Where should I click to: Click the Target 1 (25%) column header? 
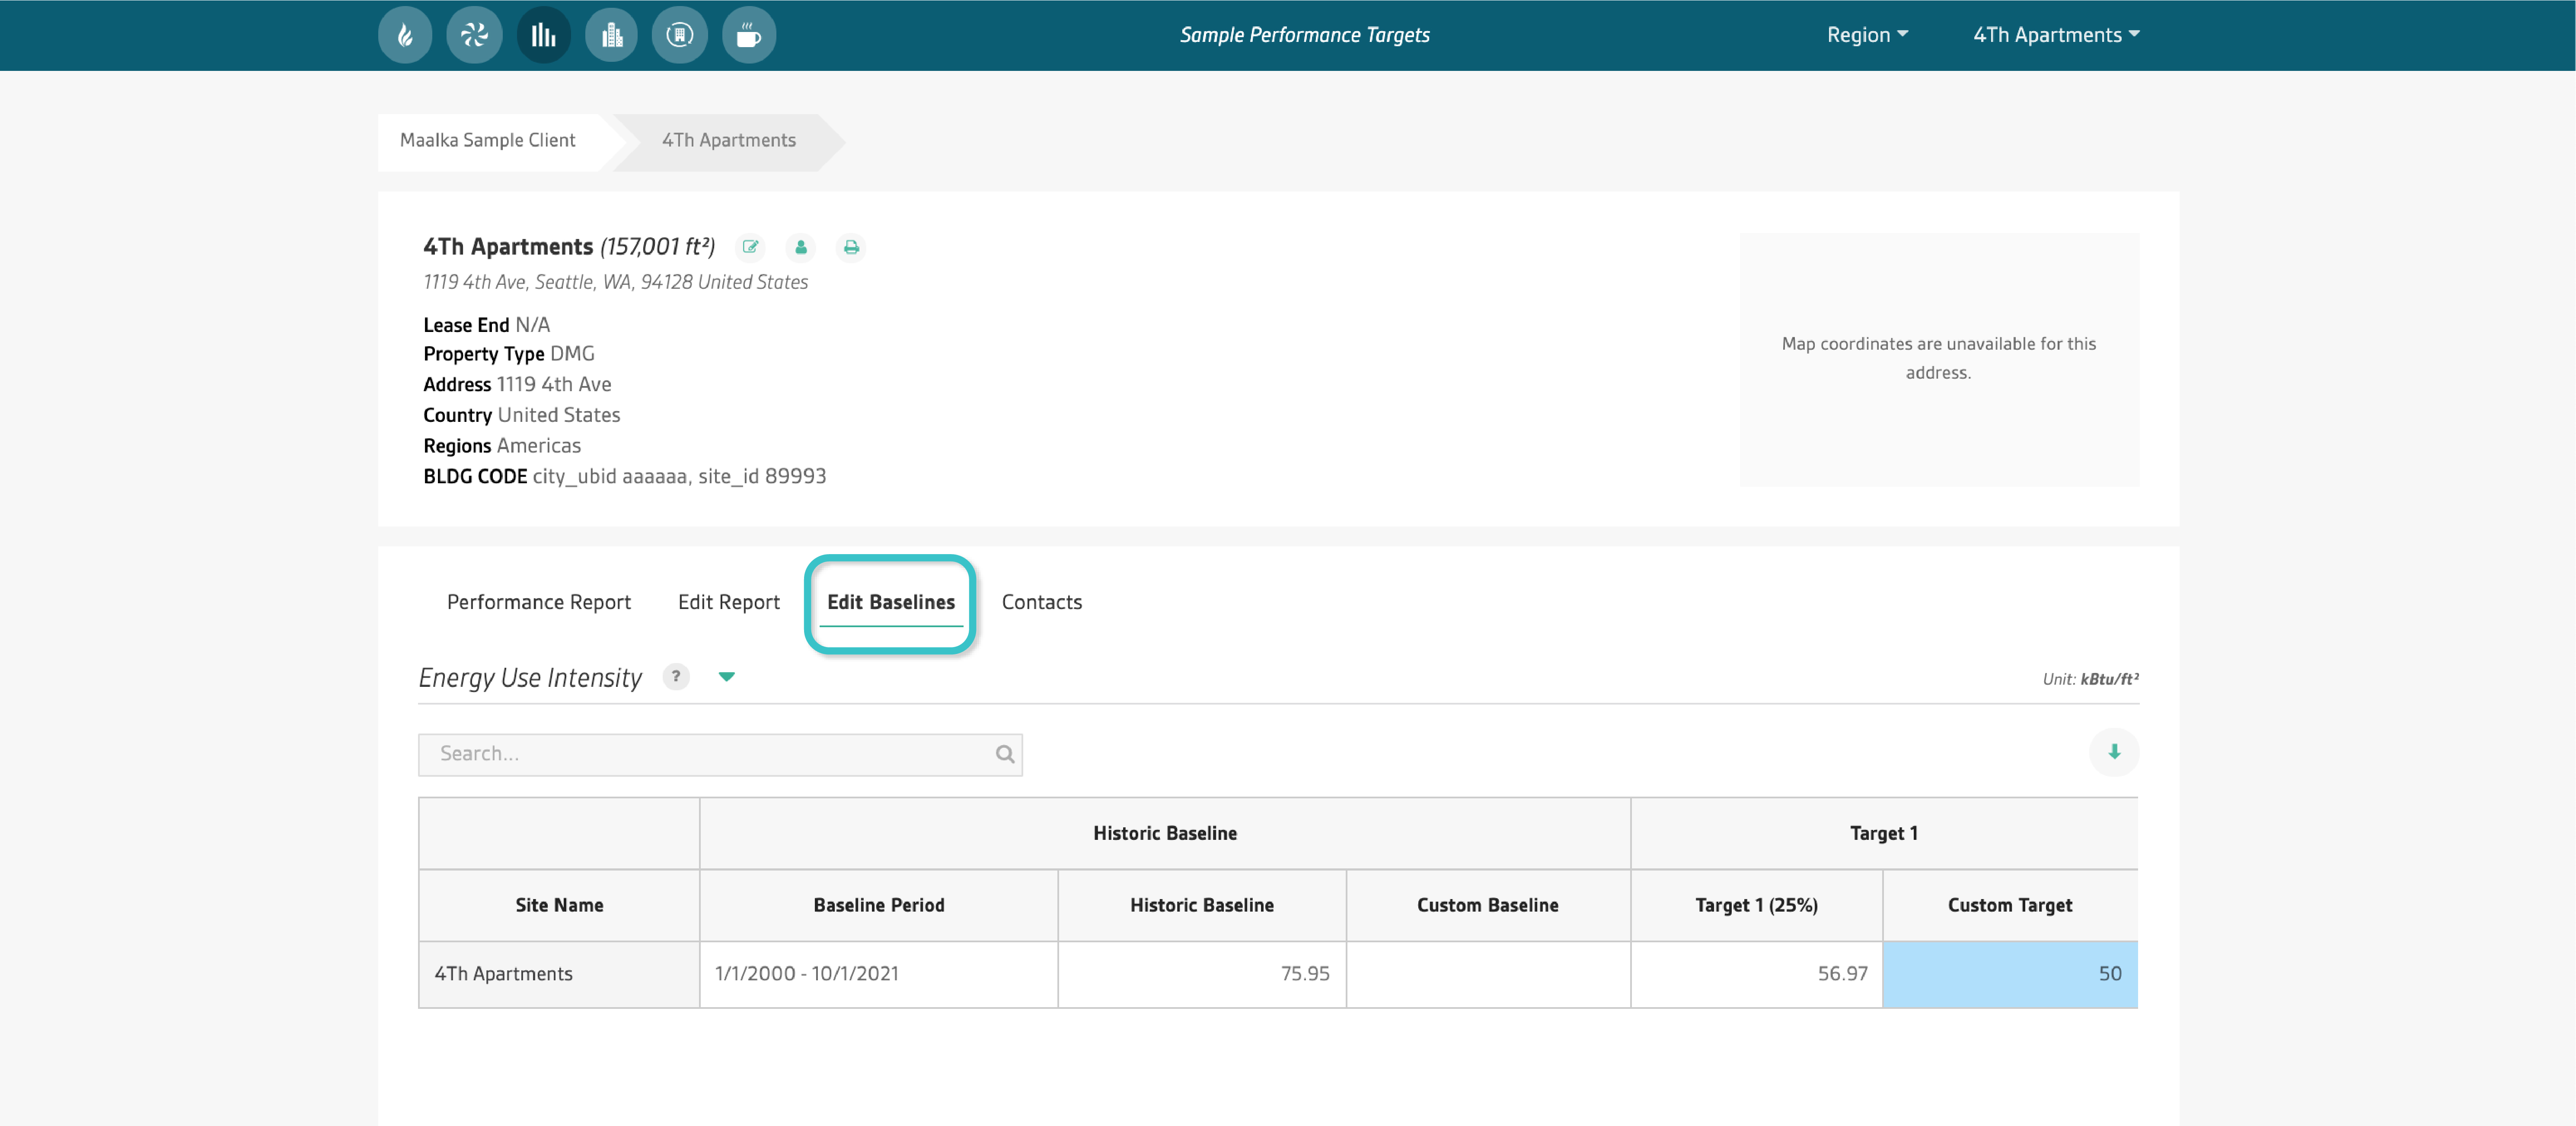(x=1757, y=905)
